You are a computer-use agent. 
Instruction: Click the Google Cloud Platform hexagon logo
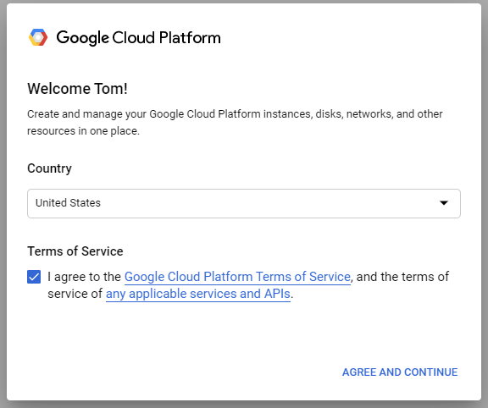[38, 37]
